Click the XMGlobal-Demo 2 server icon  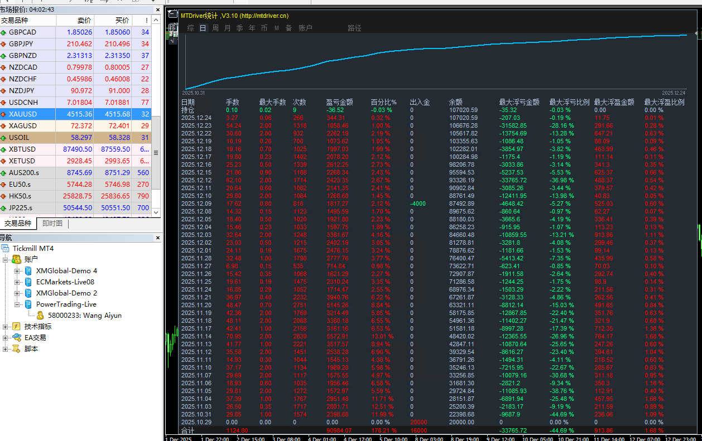tap(28, 293)
